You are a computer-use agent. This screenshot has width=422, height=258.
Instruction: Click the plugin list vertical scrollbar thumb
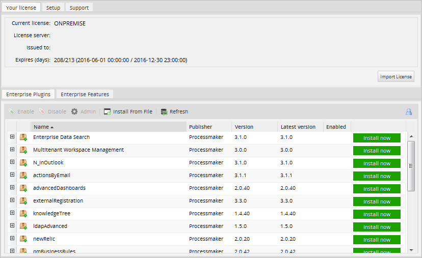tap(411, 165)
